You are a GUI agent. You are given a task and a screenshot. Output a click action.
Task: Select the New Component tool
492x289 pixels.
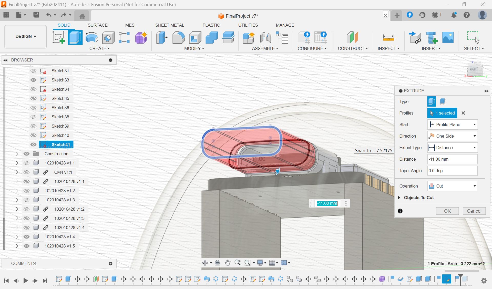point(249,37)
